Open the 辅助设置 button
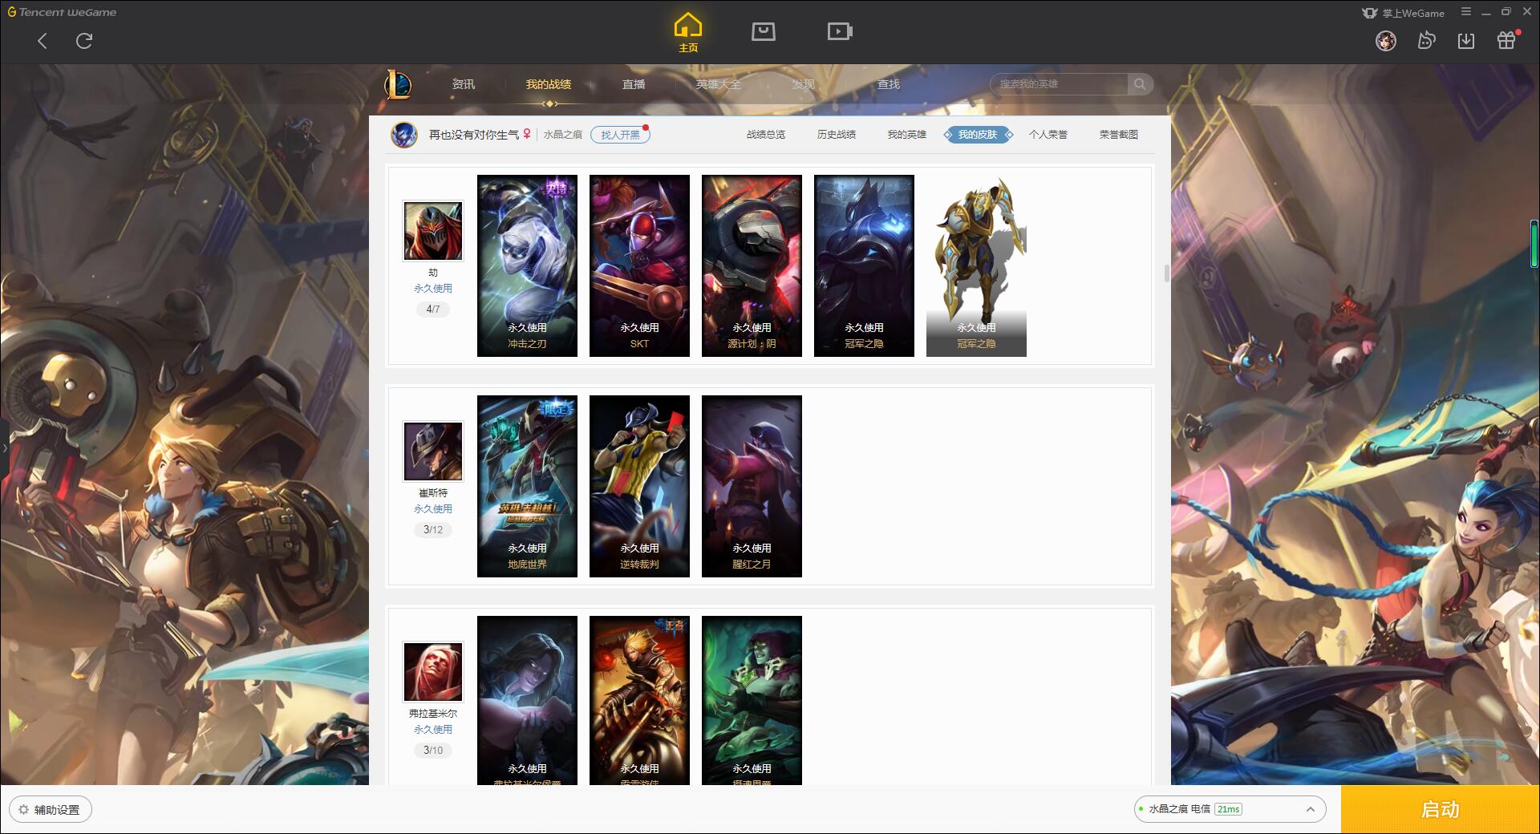The height and width of the screenshot is (834, 1540). coord(51,810)
